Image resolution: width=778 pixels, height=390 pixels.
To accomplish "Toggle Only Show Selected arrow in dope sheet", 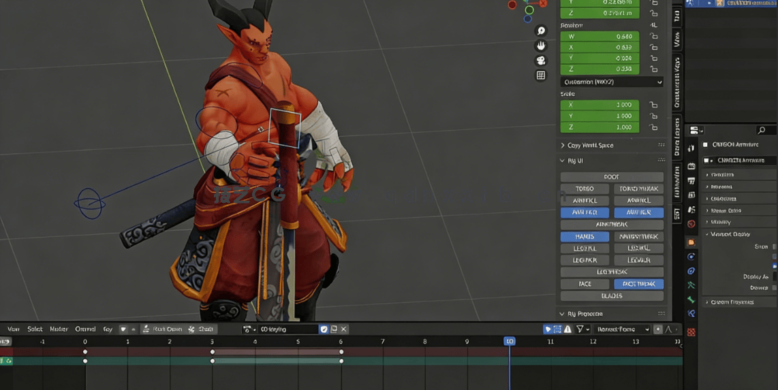I will pos(548,329).
